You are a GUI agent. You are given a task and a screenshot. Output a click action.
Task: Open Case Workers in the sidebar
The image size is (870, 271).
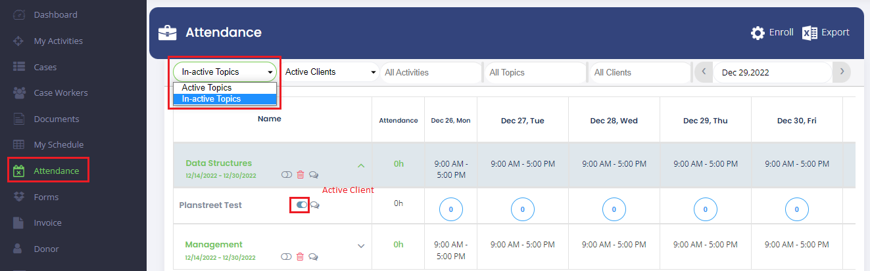click(x=60, y=93)
